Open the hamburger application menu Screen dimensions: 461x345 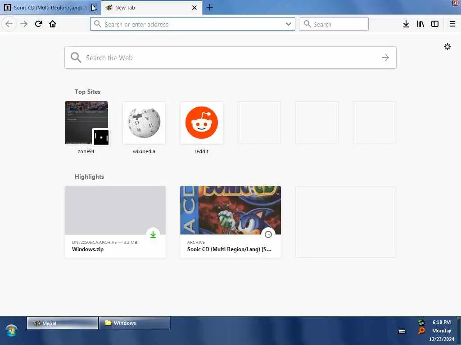(452, 24)
